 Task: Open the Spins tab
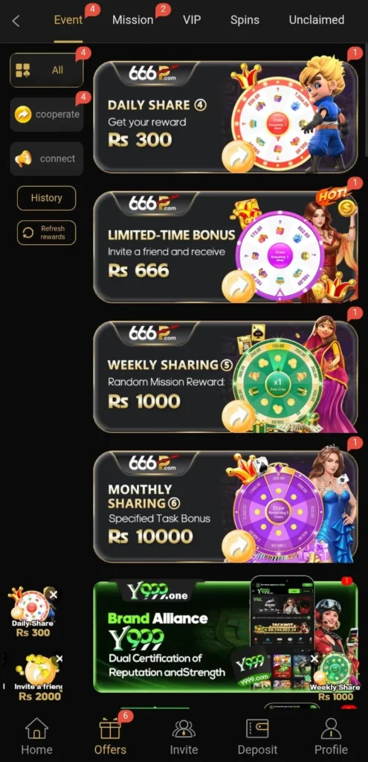(245, 20)
